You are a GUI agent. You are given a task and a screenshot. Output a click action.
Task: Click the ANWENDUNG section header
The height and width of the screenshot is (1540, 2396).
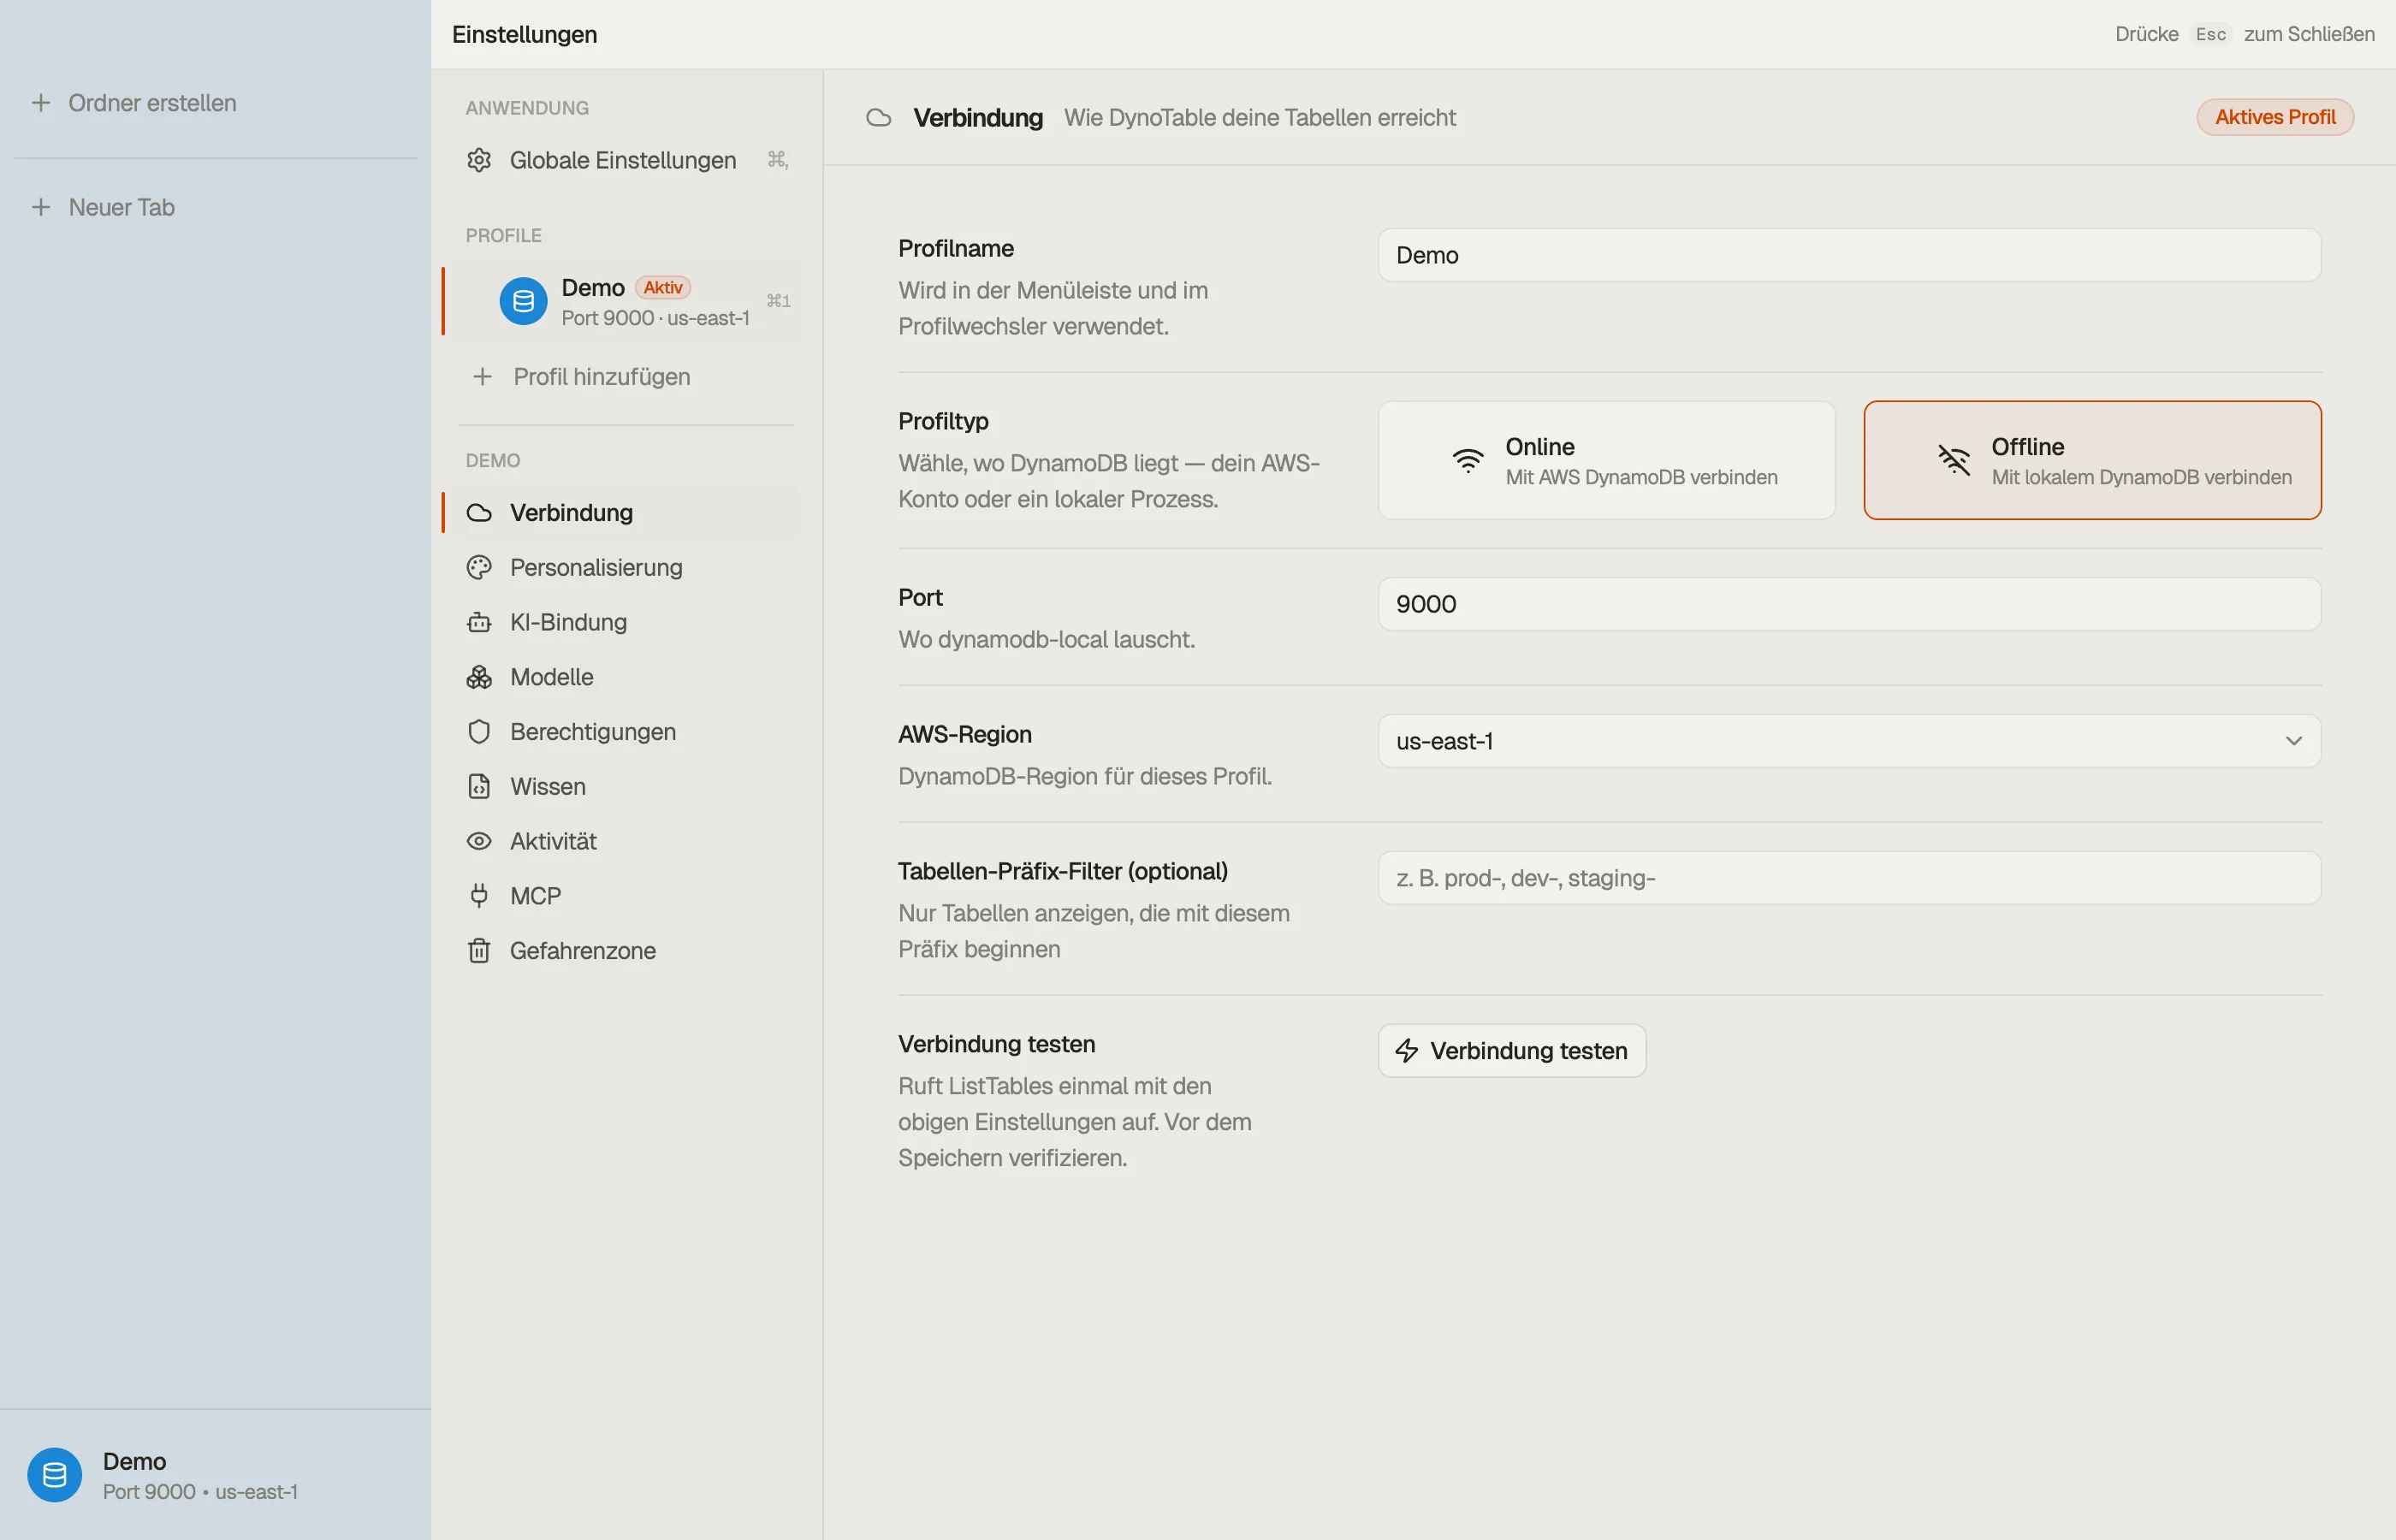point(527,108)
